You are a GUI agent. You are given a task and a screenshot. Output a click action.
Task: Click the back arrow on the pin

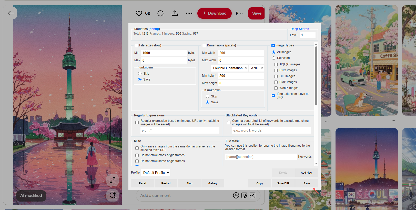click(x=11, y=13)
